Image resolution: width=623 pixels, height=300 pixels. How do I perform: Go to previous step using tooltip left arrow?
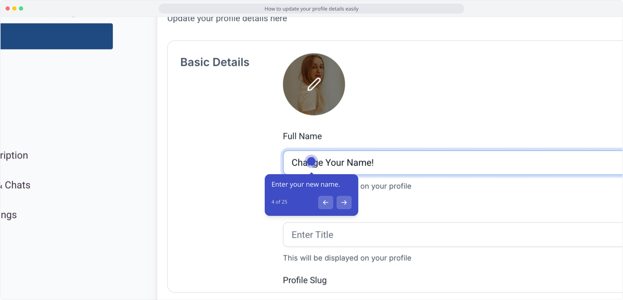tap(325, 202)
